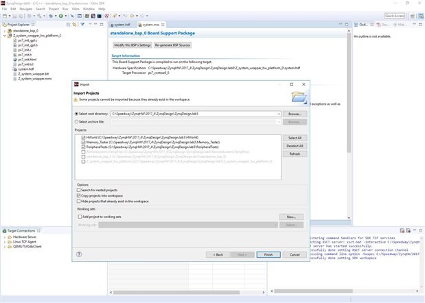Enable Search for nested projects
Screen dimensions: 425x303
[x=80, y=190]
